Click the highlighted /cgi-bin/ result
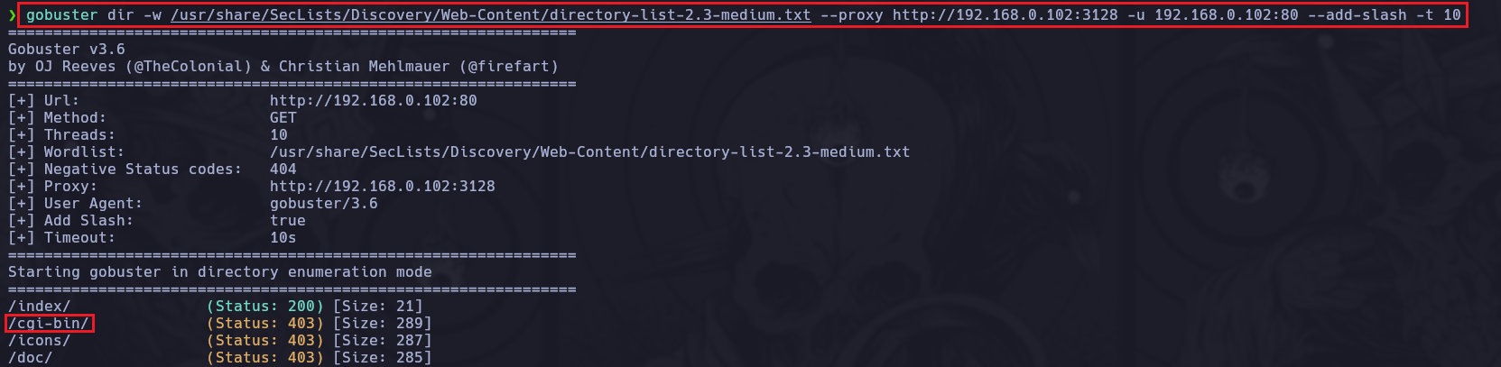1501x367 pixels. pyautogui.click(x=49, y=324)
